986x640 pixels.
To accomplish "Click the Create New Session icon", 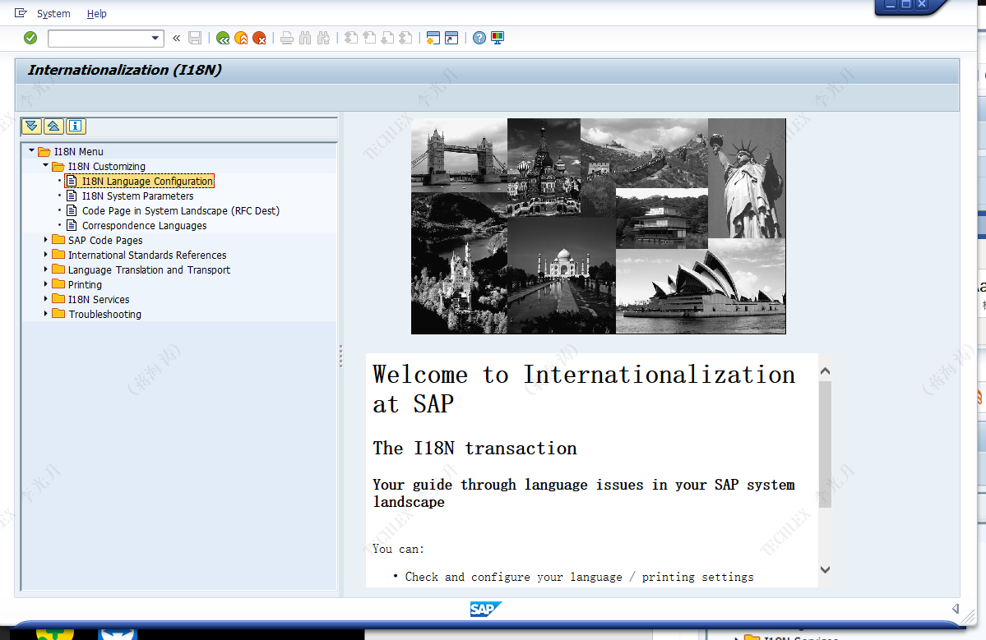I will [x=433, y=39].
